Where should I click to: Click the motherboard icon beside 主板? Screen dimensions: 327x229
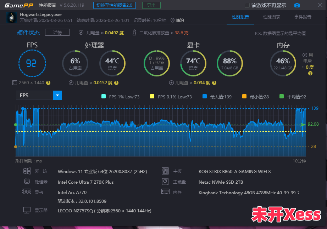point(165,171)
